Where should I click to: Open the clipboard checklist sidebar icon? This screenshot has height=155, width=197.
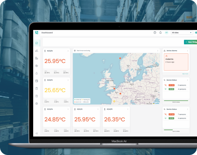pyautogui.click(x=37, y=89)
